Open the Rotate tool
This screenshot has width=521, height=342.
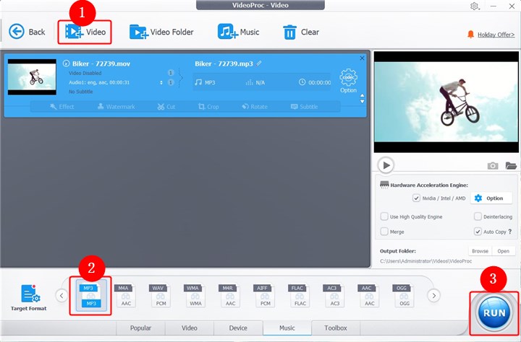point(255,107)
